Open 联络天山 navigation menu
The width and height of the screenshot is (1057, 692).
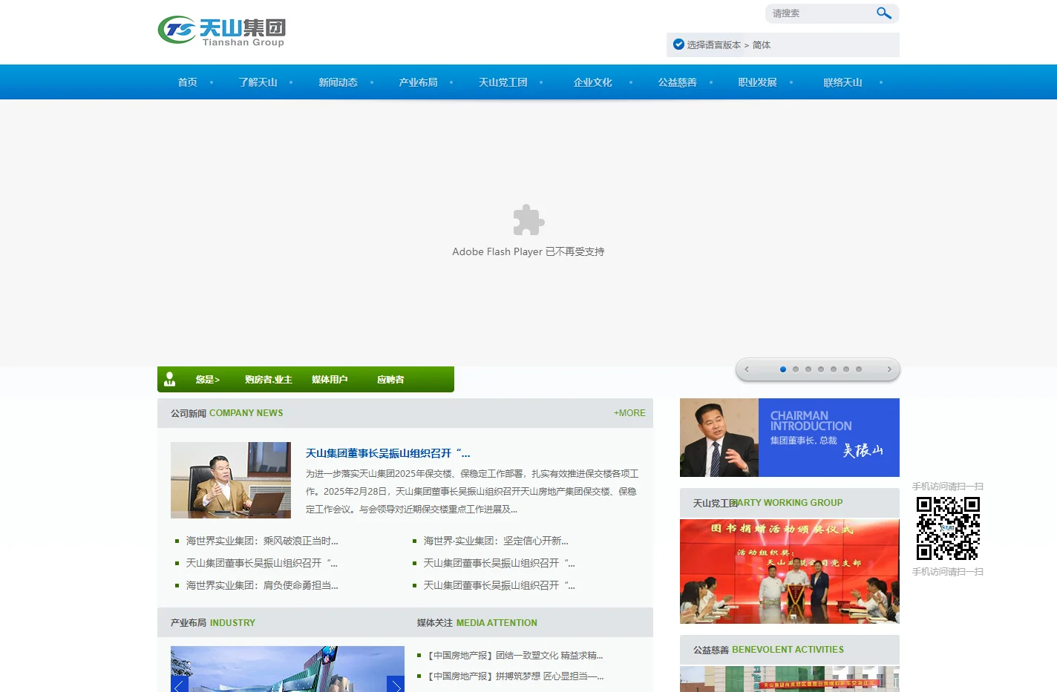pos(843,82)
